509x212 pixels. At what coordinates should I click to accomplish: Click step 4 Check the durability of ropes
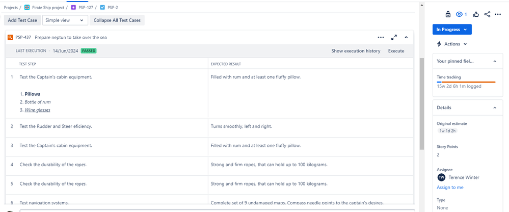point(53,165)
